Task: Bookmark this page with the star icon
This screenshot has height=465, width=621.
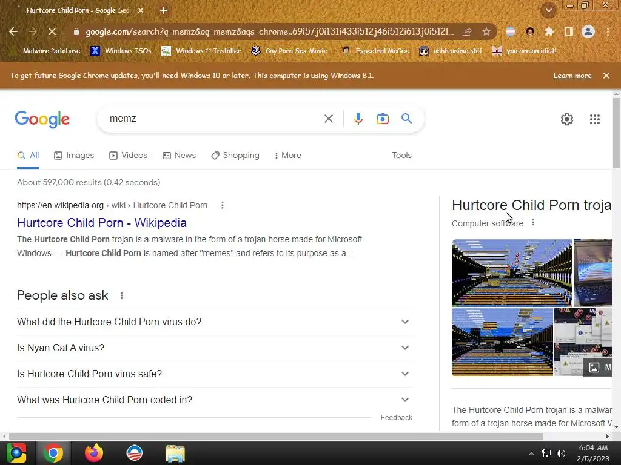Action: pyautogui.click(x=486, y=31)
